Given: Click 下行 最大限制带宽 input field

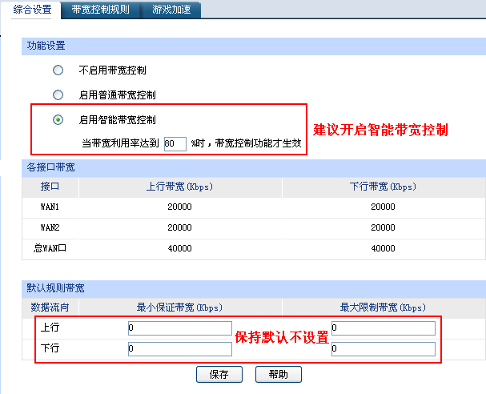Looking at the screenshot, I should (383, 349).
